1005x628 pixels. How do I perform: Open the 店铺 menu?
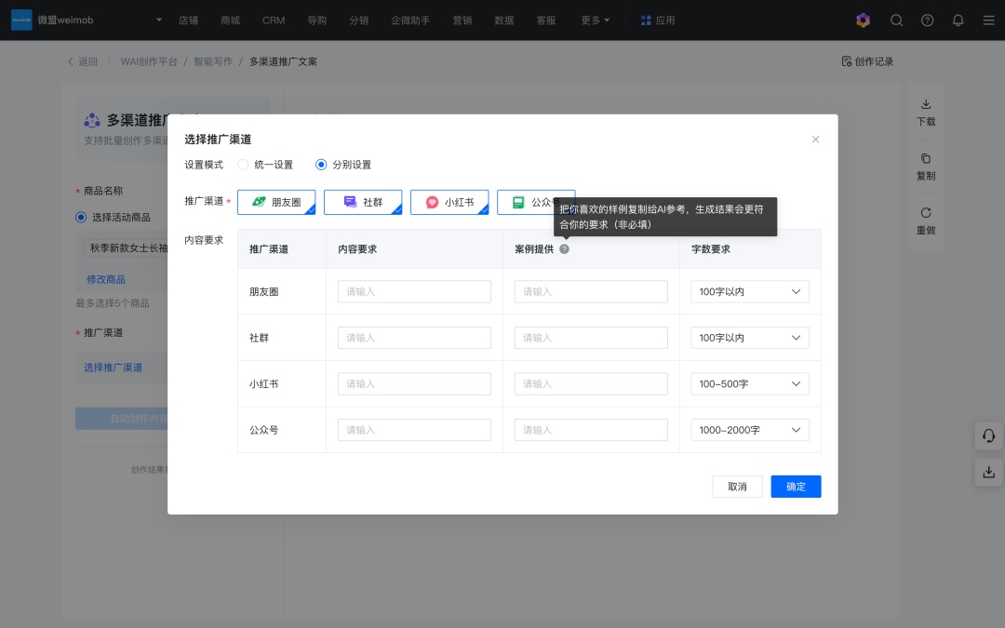[x=188, y=20]
